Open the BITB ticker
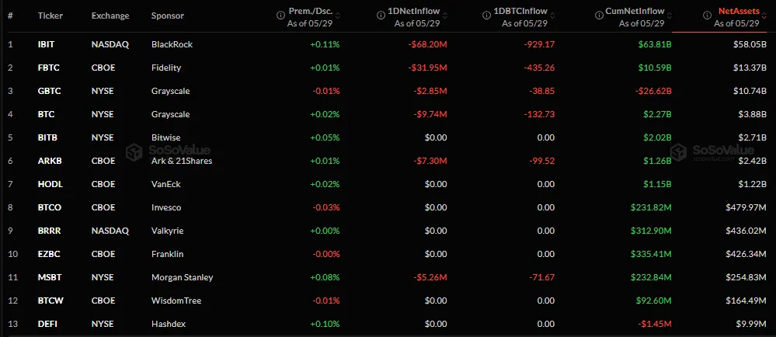This screenshot has height=337, width=776. click(47, 137)
